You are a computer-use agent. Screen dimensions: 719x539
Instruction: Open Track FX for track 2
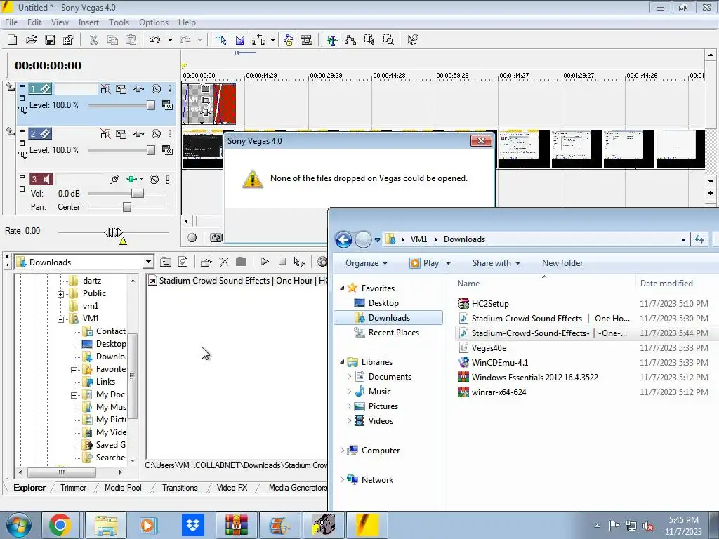[138, 134]
